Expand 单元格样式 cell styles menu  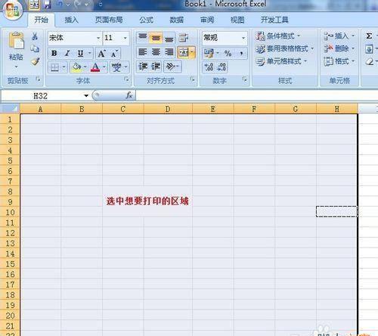(281, 61)
